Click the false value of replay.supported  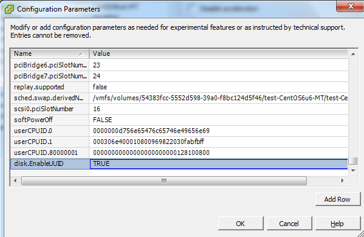pyautogui.click(x=218, y=87)
